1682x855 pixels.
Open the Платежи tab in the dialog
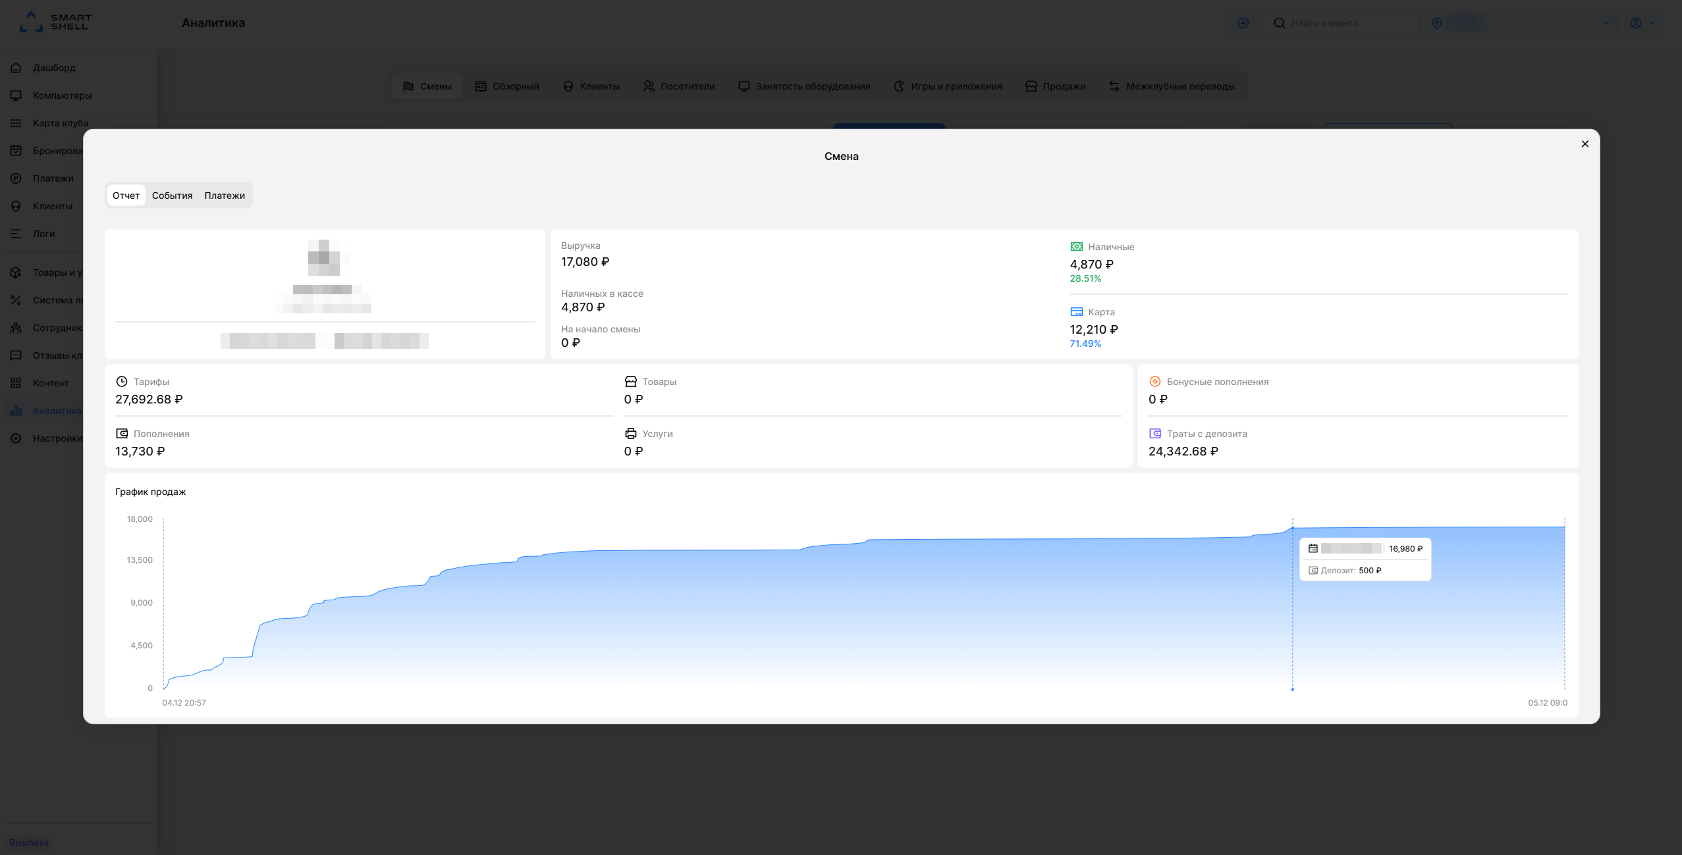225,195
